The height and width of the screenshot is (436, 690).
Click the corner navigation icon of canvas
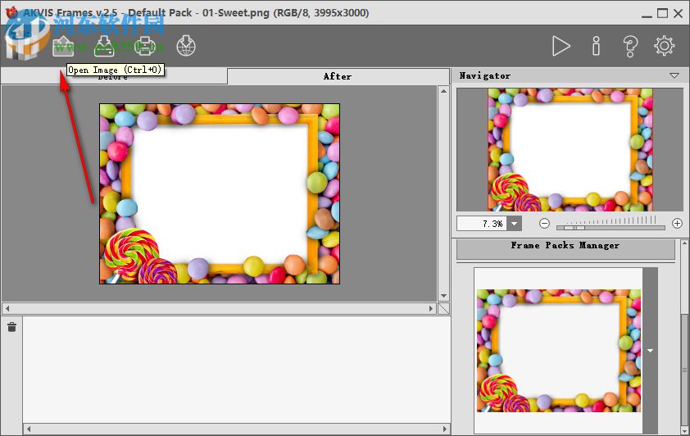(443, 308)
